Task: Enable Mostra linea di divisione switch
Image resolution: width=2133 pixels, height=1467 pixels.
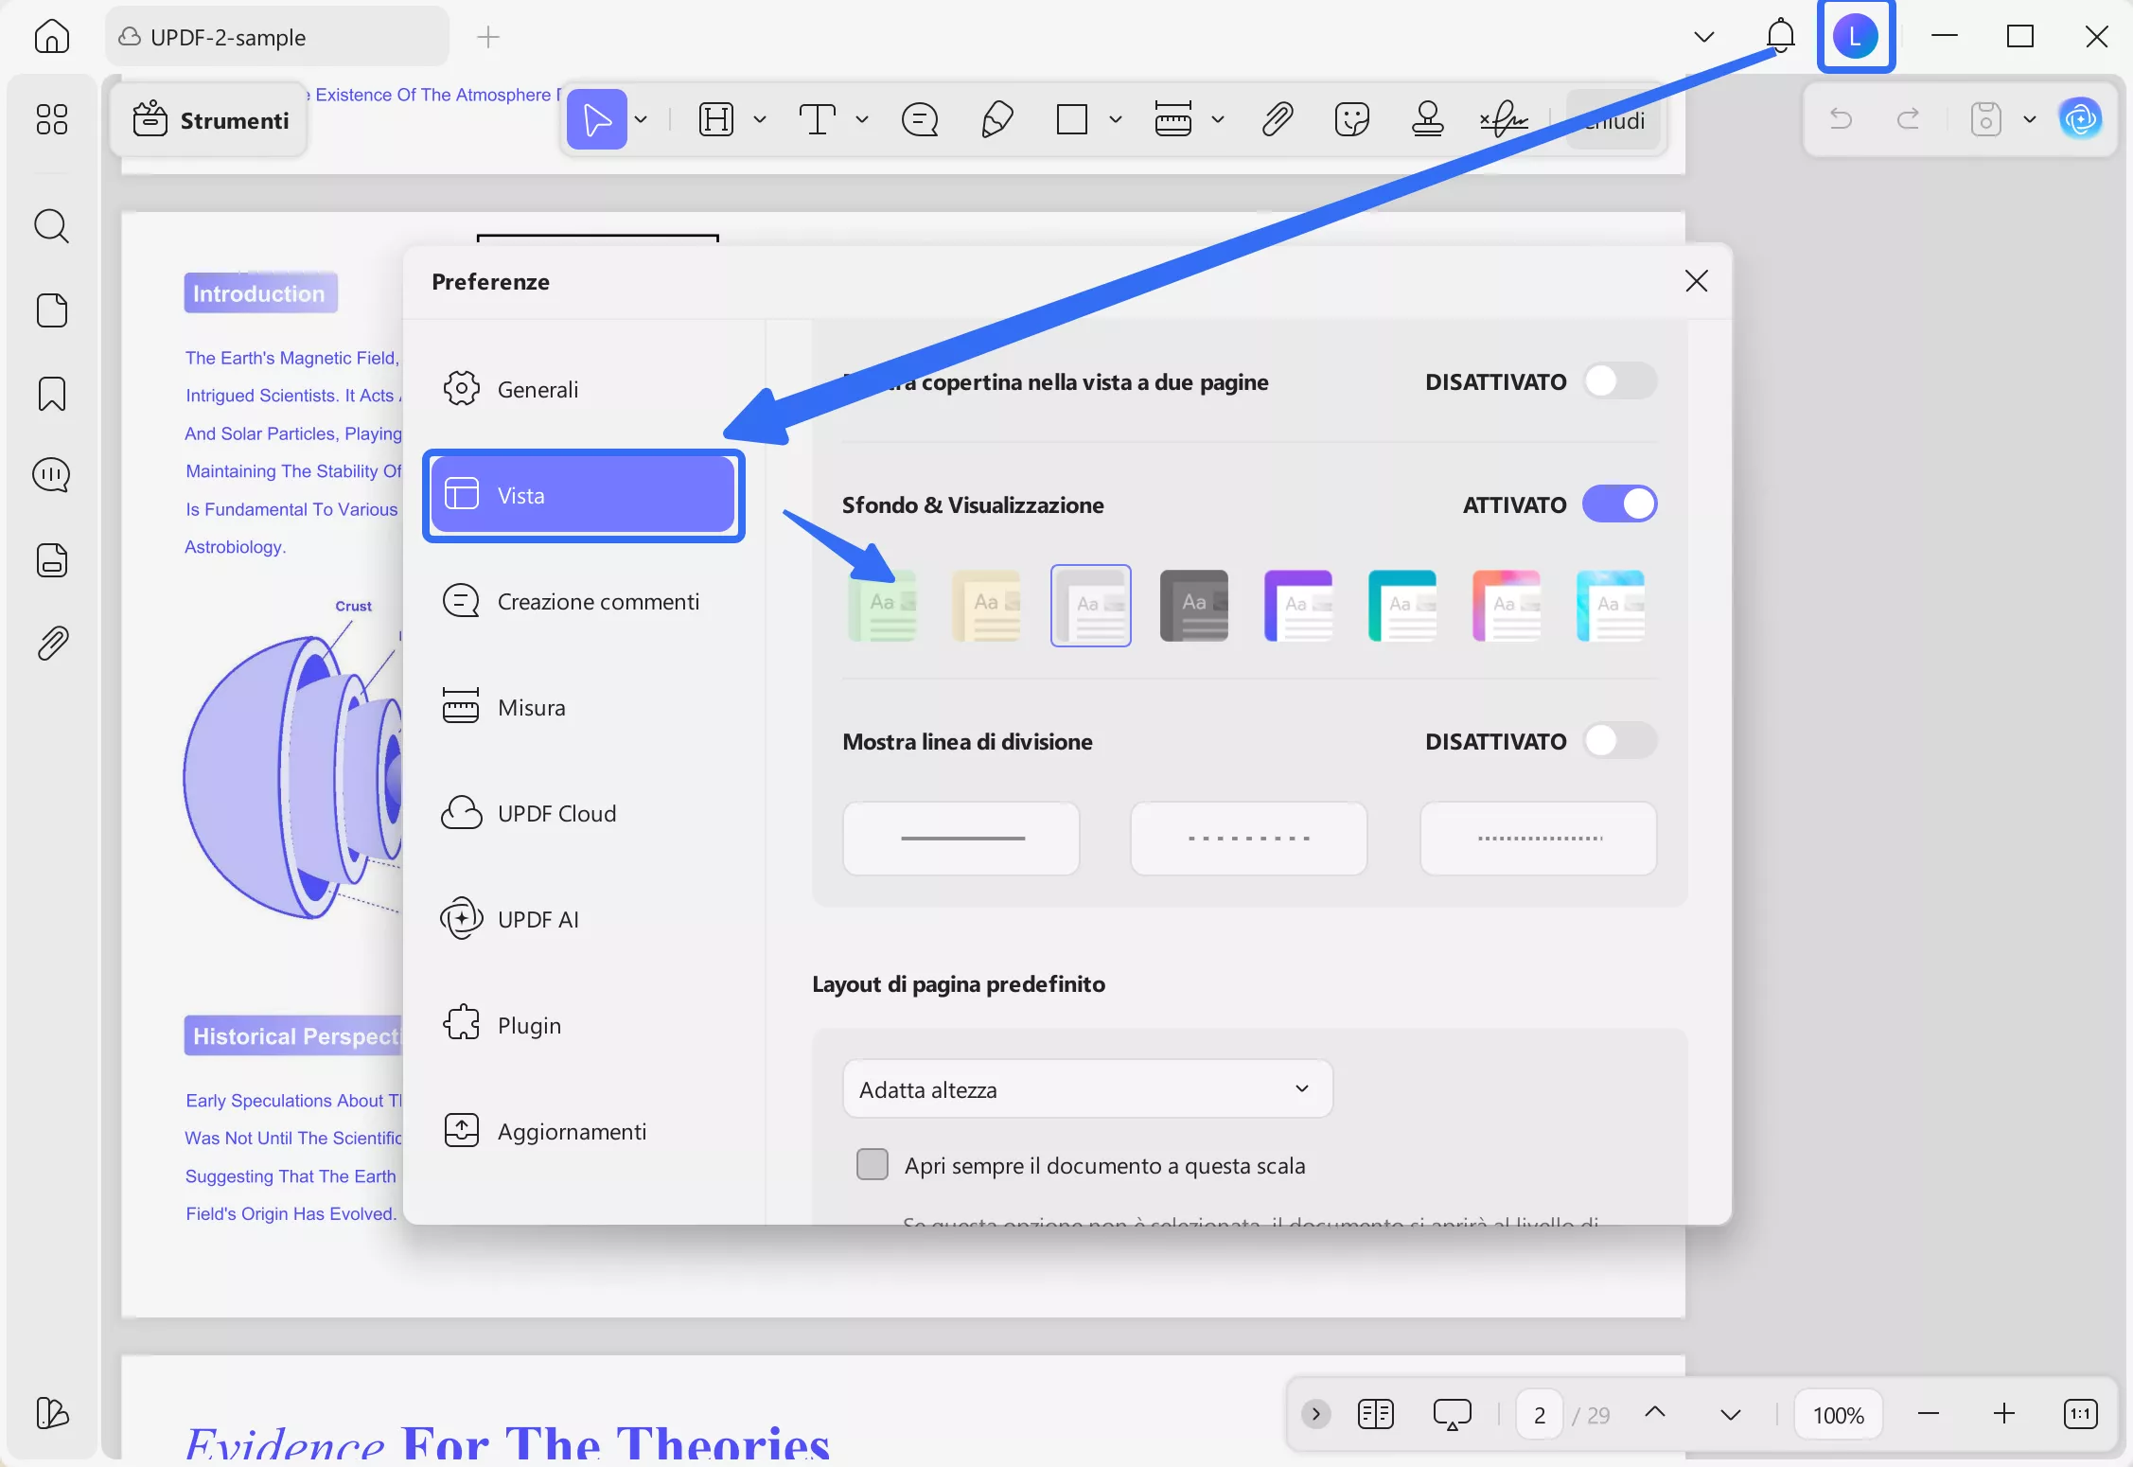Action: click(1620, 741)
